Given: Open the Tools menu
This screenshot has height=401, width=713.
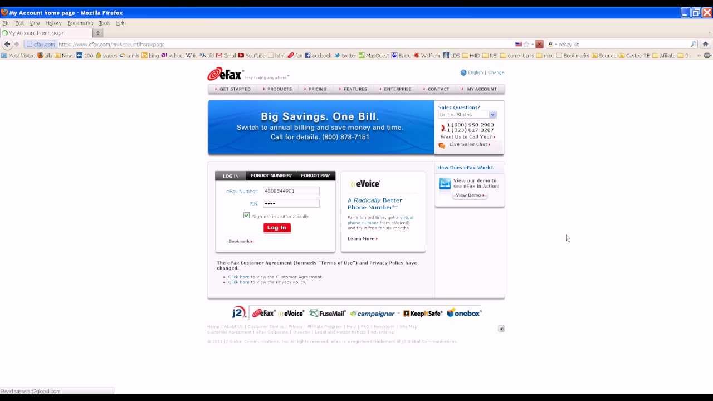Looking at the screenshot, I should point(104,23).
